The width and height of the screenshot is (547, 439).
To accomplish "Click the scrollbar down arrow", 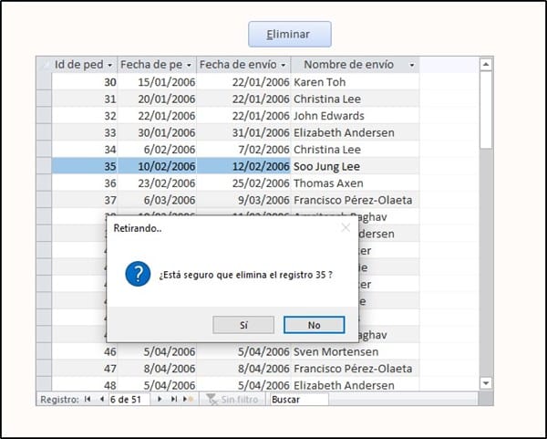I will 485,383.
